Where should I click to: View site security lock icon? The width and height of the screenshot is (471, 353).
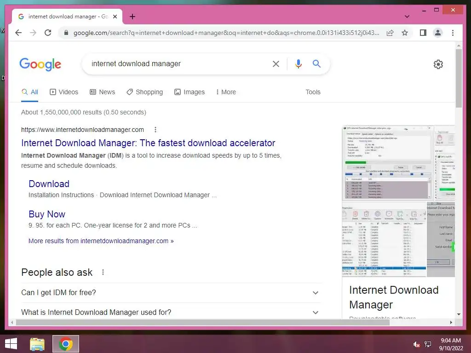pos(66,33)
